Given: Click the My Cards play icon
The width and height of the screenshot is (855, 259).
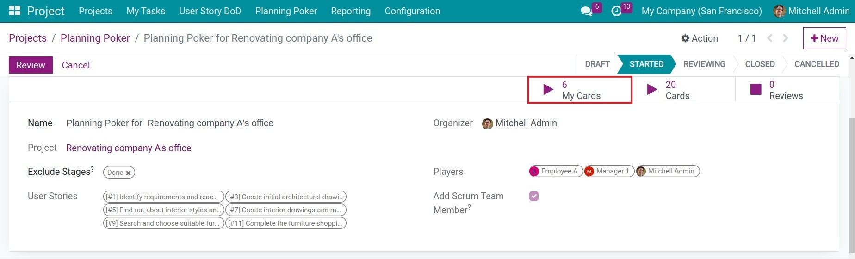Looking at the screenshot, I should 548,89.
